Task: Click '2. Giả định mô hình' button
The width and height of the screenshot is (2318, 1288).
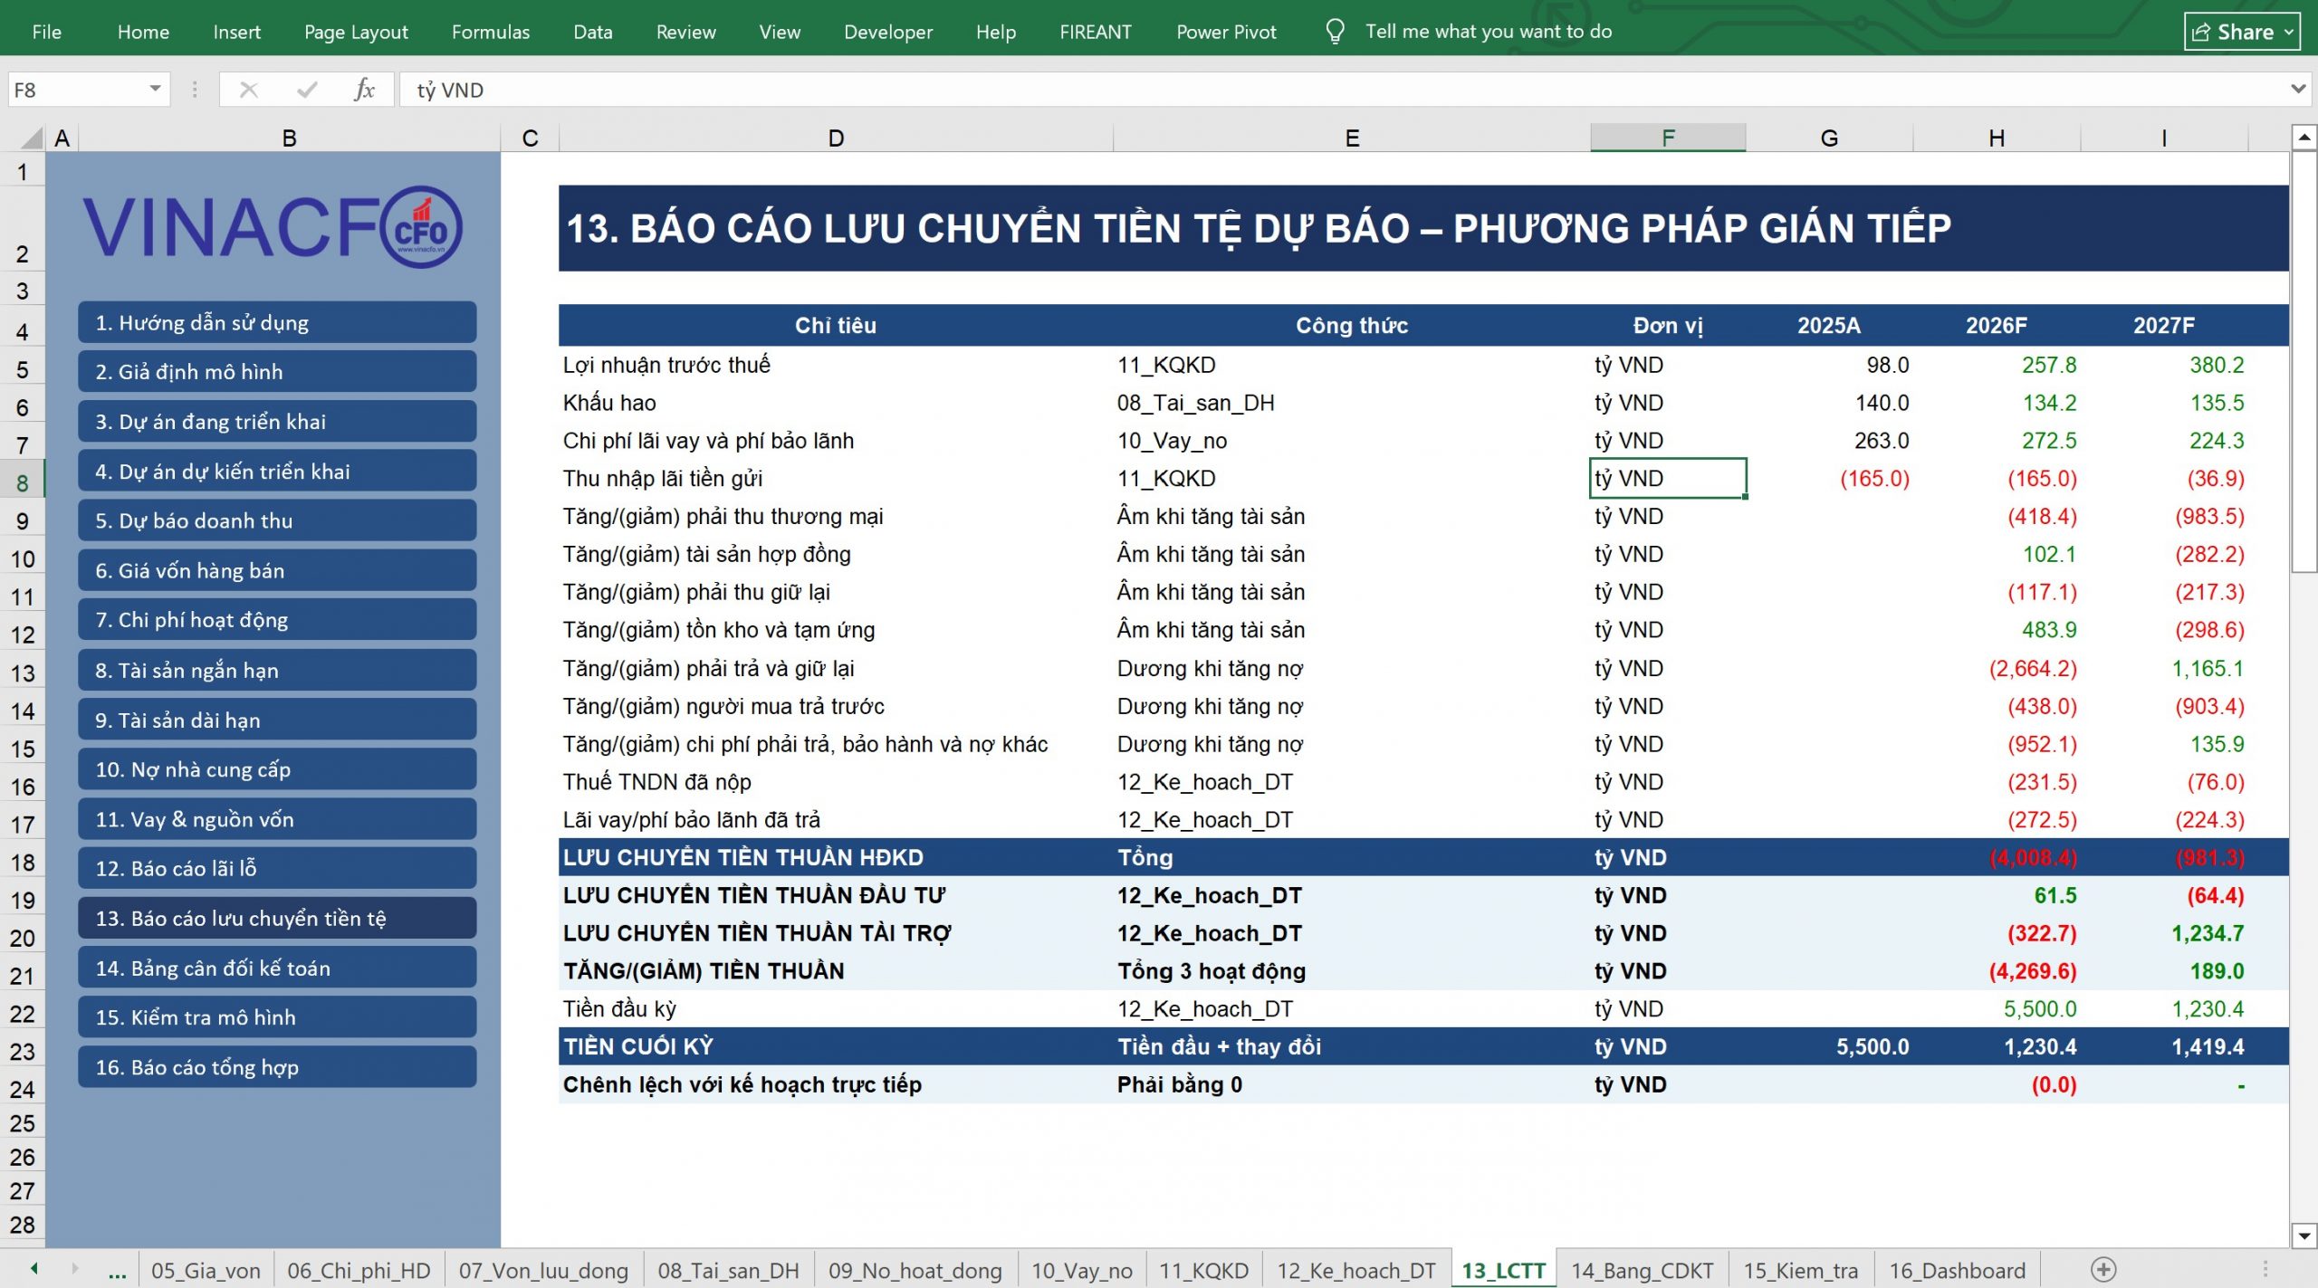Action: click(277, 372)
